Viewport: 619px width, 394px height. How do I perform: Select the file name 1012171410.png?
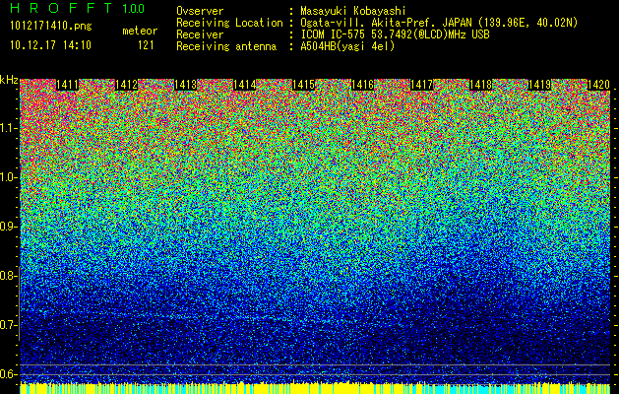coord(51,27)
